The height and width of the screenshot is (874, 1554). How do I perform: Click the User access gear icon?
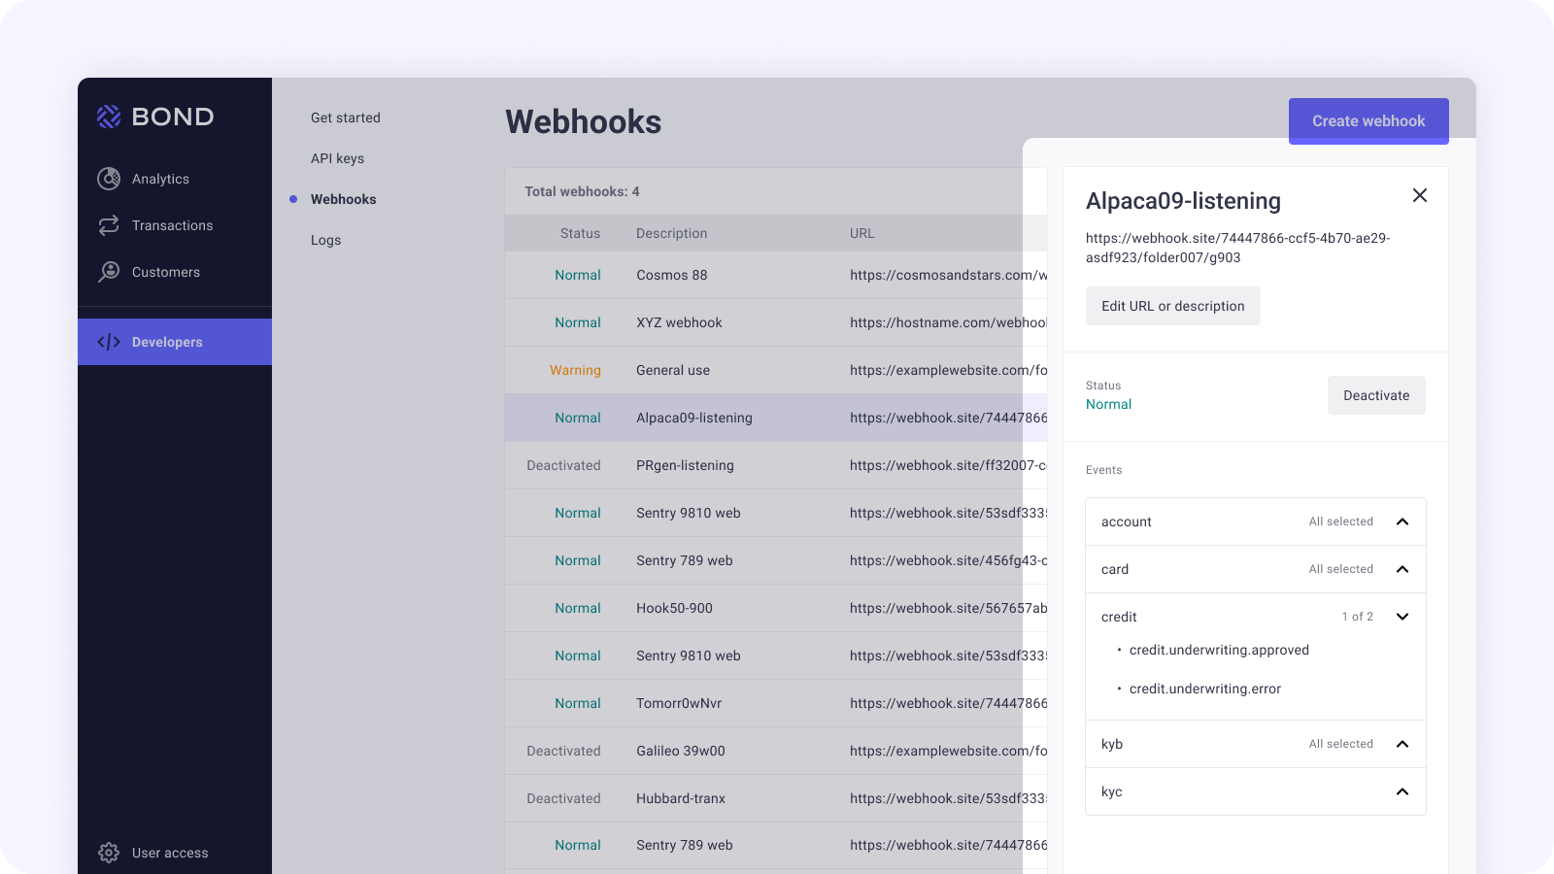[109, 853]
